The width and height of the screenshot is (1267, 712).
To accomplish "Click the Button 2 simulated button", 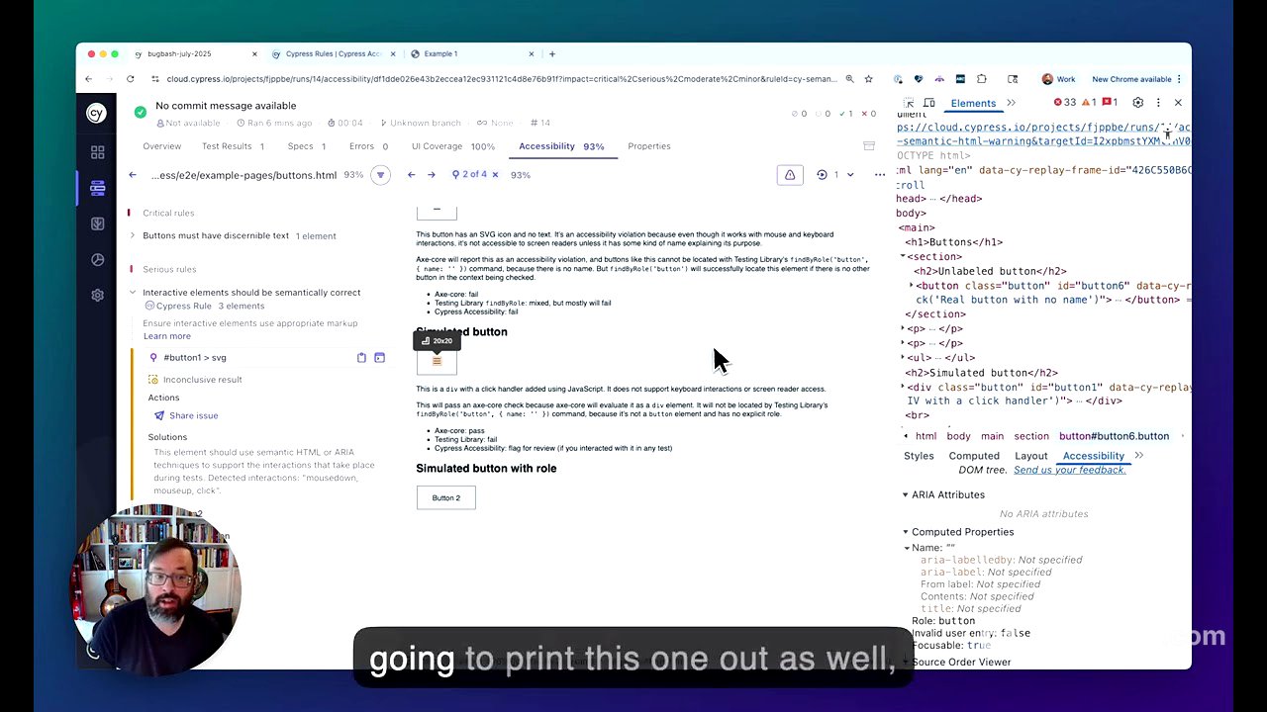I will (x=445, y=497).
